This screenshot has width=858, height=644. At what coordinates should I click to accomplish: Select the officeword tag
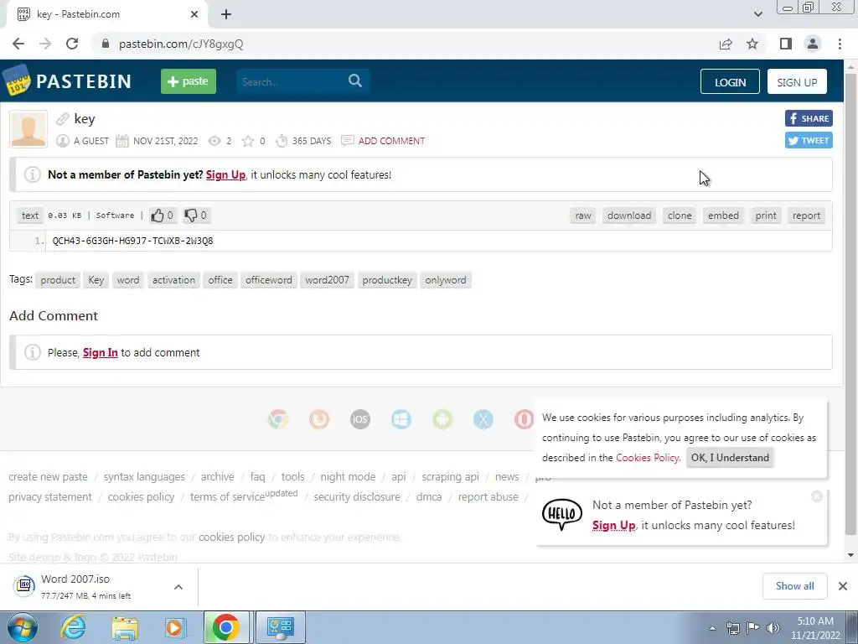[269, 280]
